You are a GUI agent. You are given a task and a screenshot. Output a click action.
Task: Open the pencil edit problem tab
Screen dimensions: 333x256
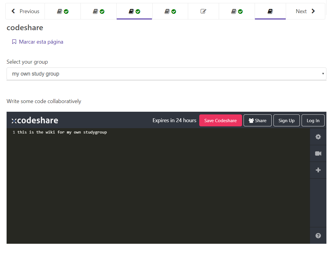click(x=203, y=11)
